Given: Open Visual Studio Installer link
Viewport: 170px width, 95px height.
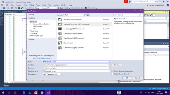Looking at the screenshot, I should point(42,58).
